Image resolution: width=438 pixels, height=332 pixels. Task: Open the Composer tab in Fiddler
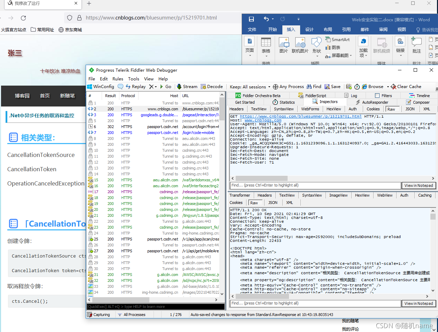(x=418, y=102)
